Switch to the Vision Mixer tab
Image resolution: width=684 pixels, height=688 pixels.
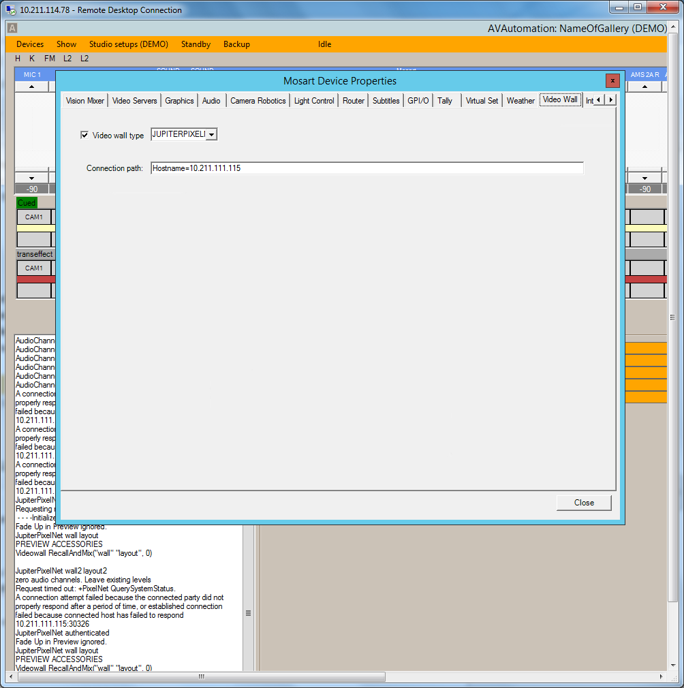pos(85,101)
